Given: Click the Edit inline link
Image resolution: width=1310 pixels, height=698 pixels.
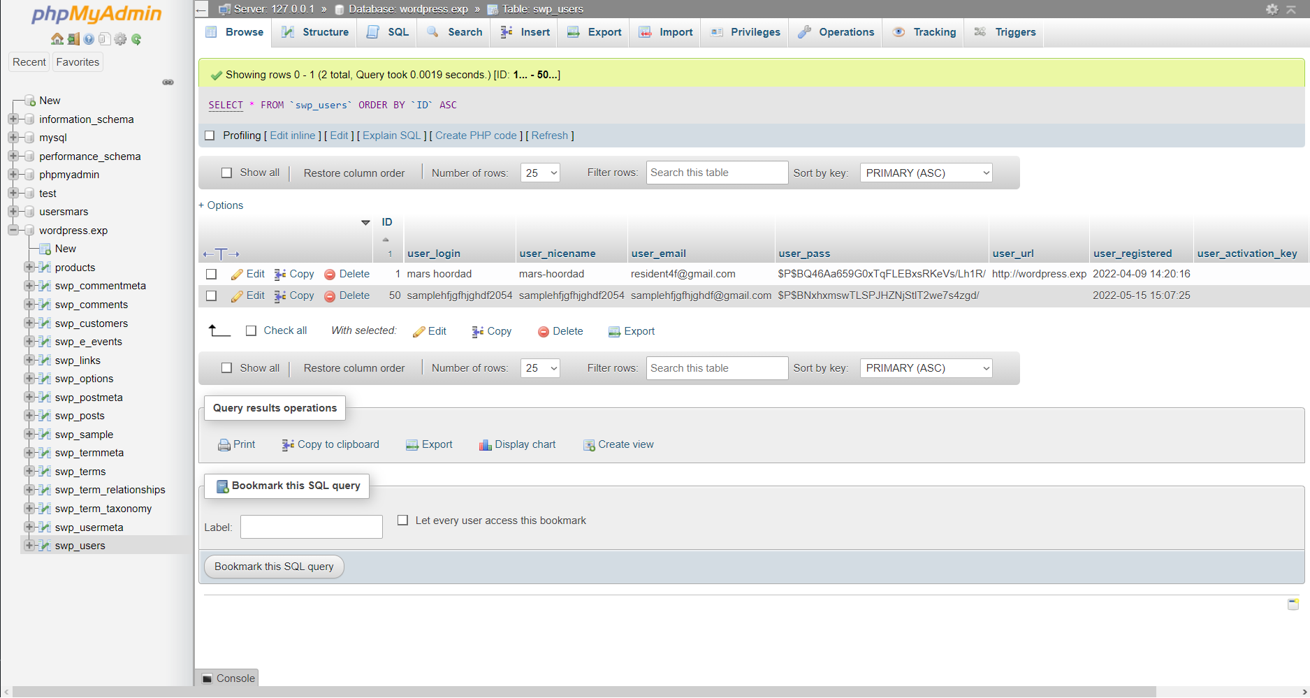Looking at the screenshot, I should 293,136.
